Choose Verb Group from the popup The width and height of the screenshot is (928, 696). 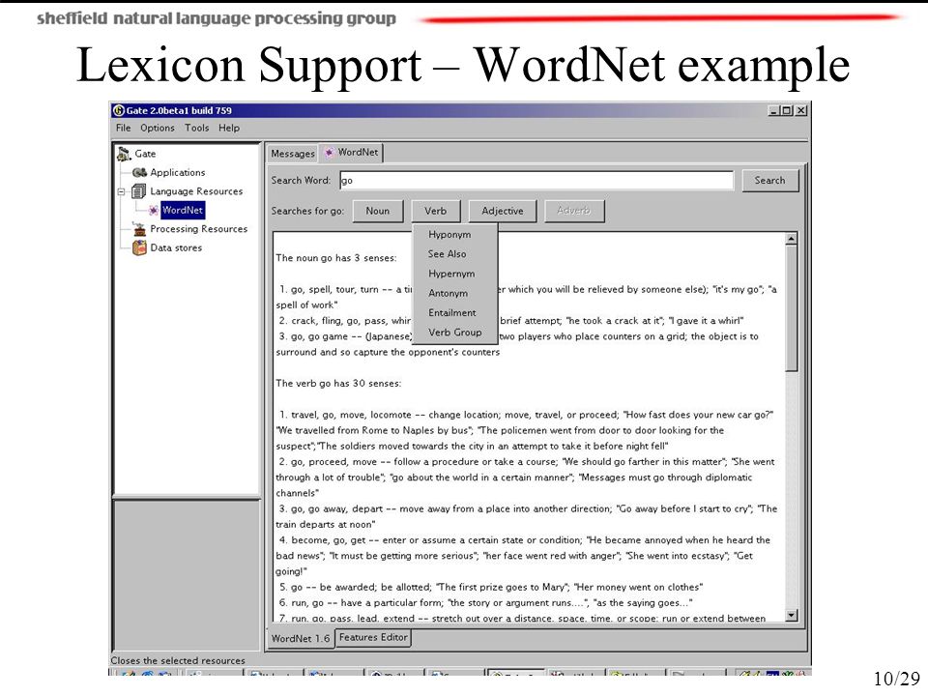click(454, 332)
